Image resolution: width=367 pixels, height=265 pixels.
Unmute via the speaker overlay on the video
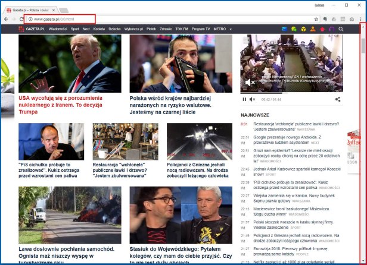250,82
